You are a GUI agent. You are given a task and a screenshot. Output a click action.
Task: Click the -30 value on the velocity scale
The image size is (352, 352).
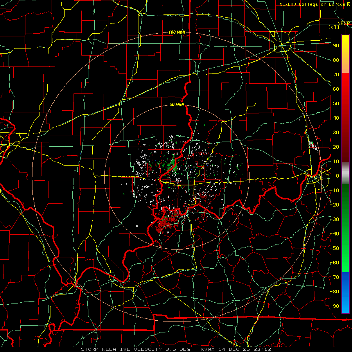tap(334, 219)
